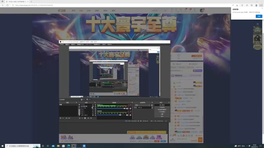Open the scene transition gear settings
Screen dimensions: 264x148
tap(152, 105)
